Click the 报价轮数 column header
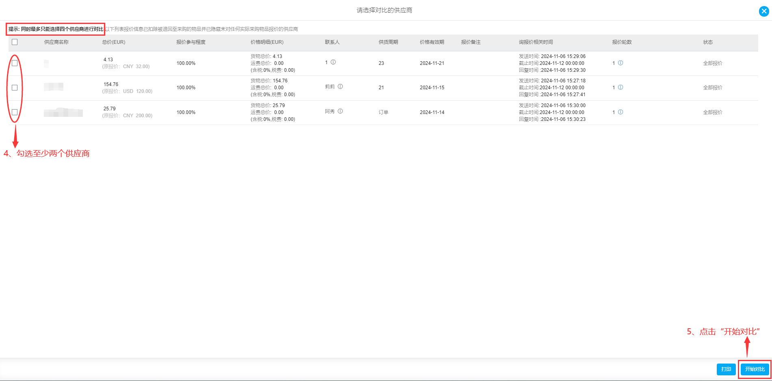This screenshot has width=772, height=381. click(x=622, y=42)
